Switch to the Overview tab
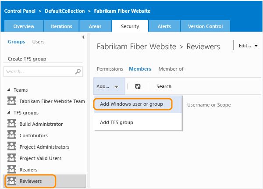 pos(24,26)
